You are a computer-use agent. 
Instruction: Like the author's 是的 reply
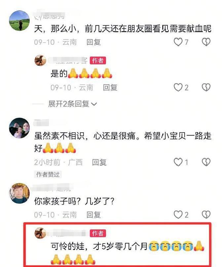[x=178, y=87]
